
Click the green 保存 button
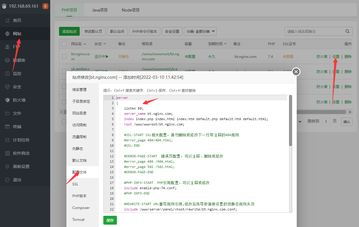(x=110, y=220)
